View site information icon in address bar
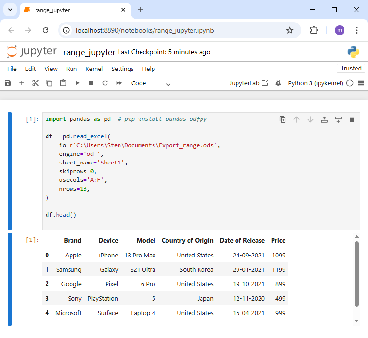The height and width of the screenshot is (338, 368). click(x=66, y=30)
